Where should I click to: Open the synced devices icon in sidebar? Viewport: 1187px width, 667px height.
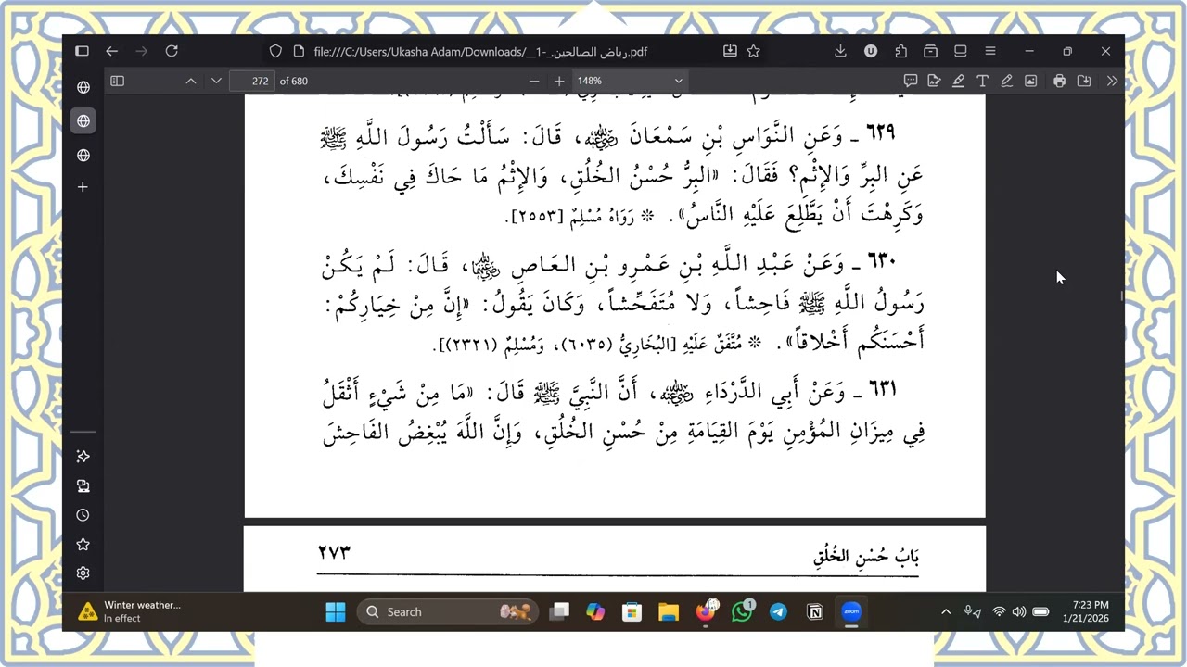tap(83, 485)
